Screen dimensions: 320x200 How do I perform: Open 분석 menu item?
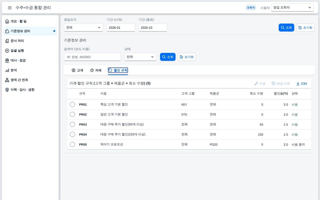[x=31, y=70]
